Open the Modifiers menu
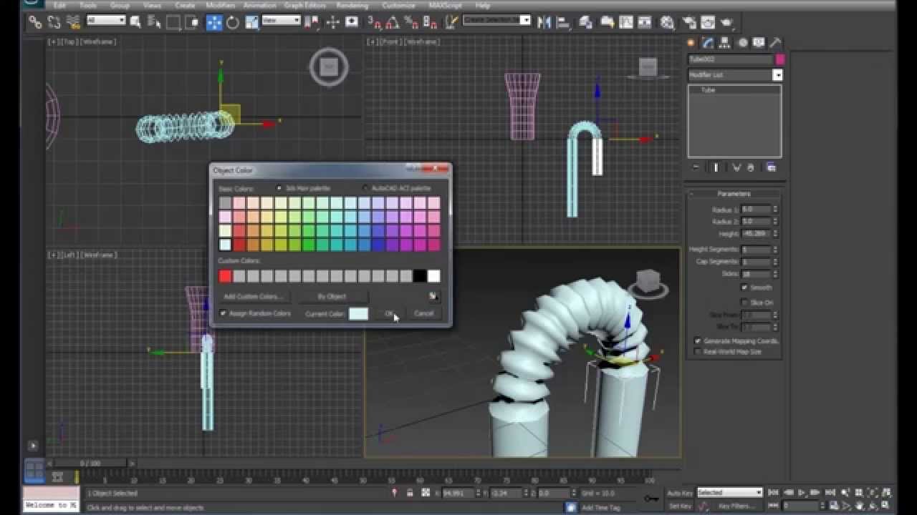 click(x=220, y=5)
